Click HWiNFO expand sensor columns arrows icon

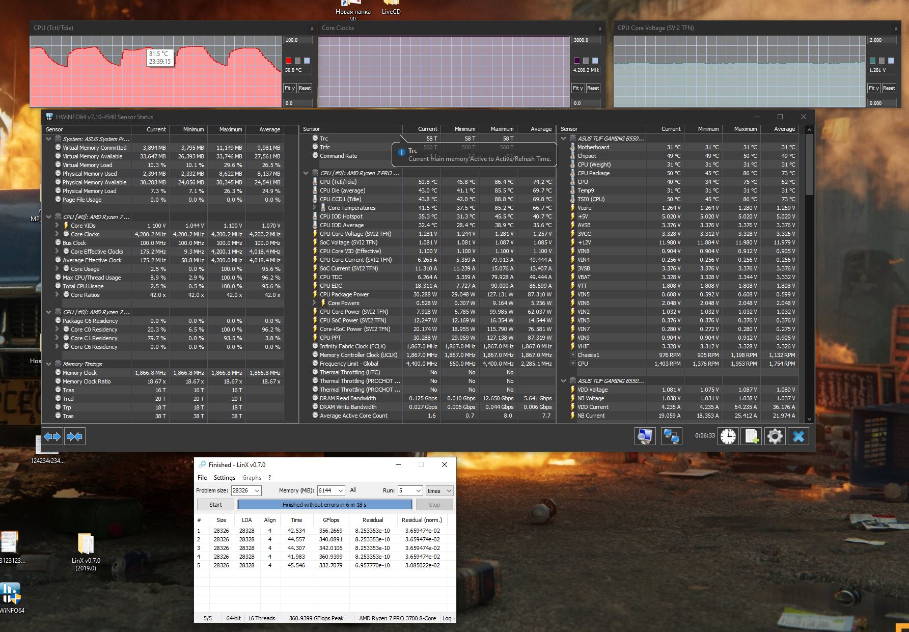pos(52,436)
